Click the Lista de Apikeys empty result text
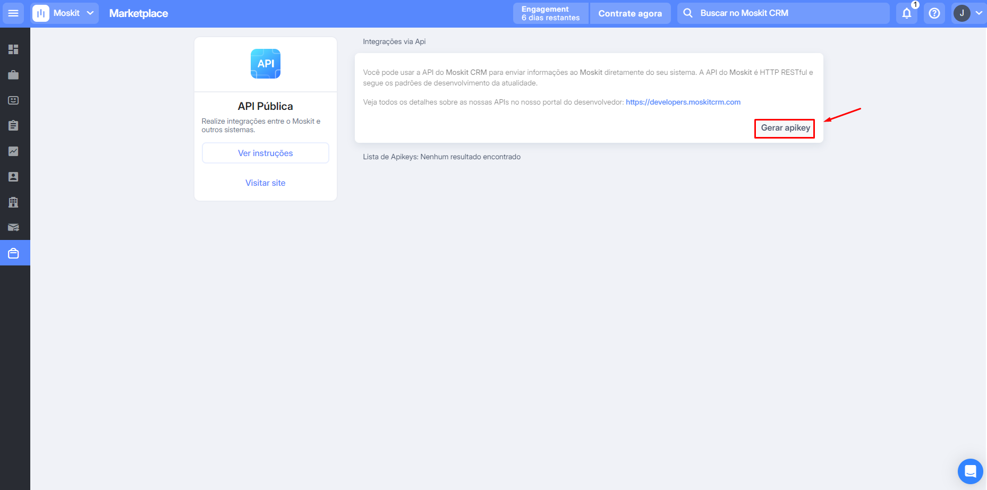987x490 pixels. [x=442, y=157]
